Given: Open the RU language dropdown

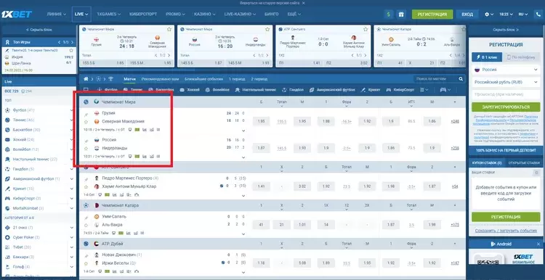Looking at the screenshot, I should [523, 15].
